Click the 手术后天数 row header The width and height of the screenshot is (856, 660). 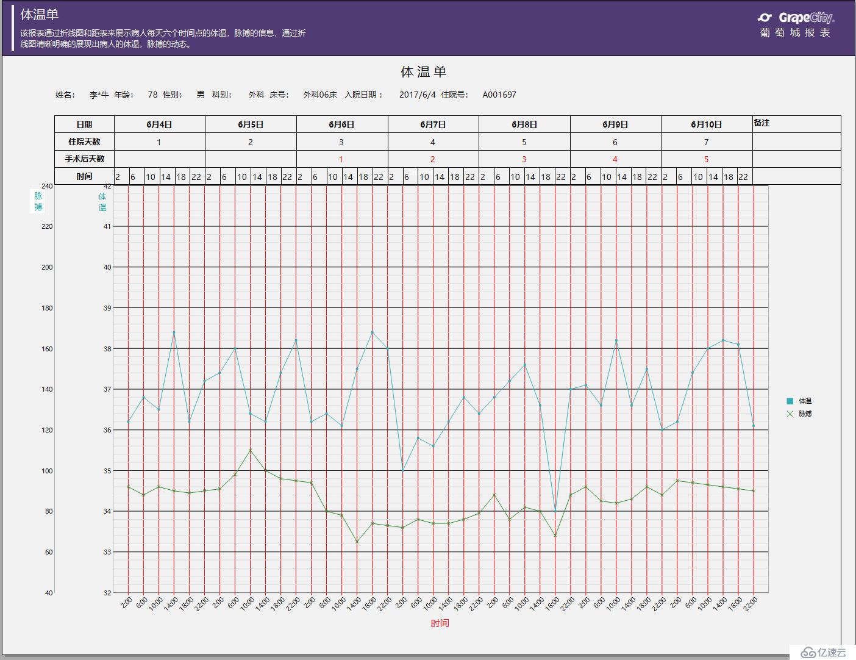coord(85,159)
